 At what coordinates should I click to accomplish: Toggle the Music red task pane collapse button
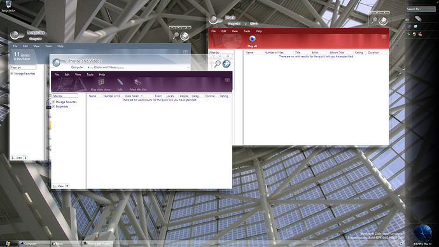coord(384,37)
